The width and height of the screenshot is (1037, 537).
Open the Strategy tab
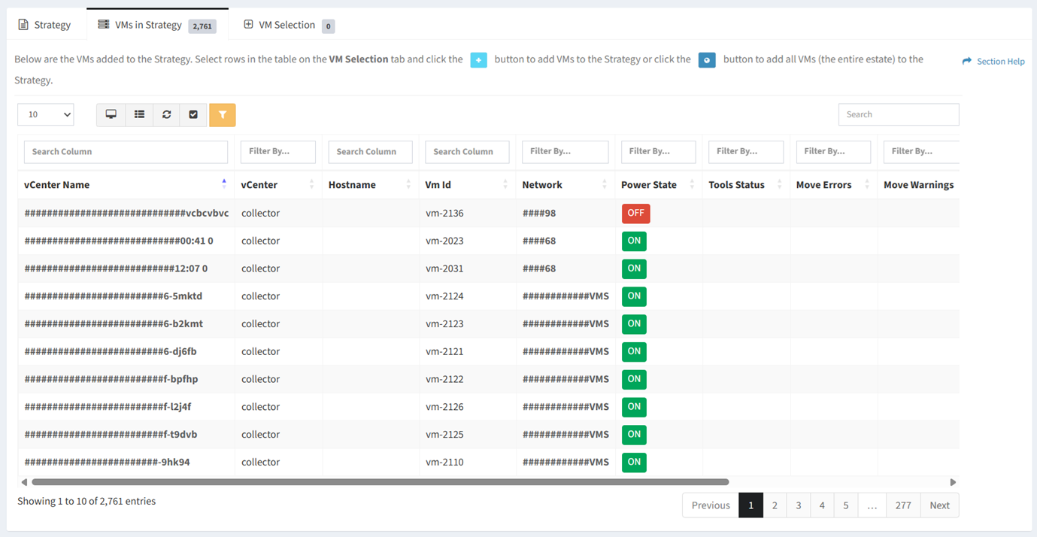[44, 25]
